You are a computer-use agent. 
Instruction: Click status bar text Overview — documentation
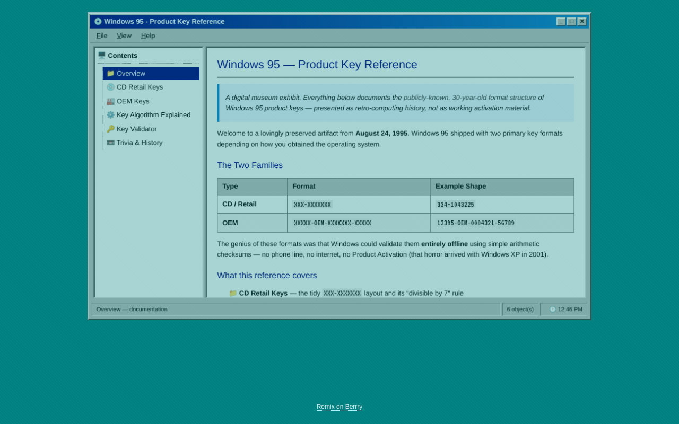pos(132,310)
